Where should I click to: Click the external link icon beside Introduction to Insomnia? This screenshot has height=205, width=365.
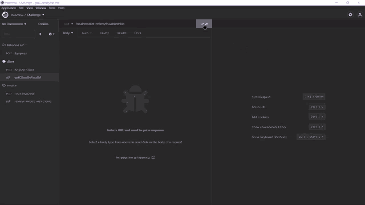(x=153, y=158)
